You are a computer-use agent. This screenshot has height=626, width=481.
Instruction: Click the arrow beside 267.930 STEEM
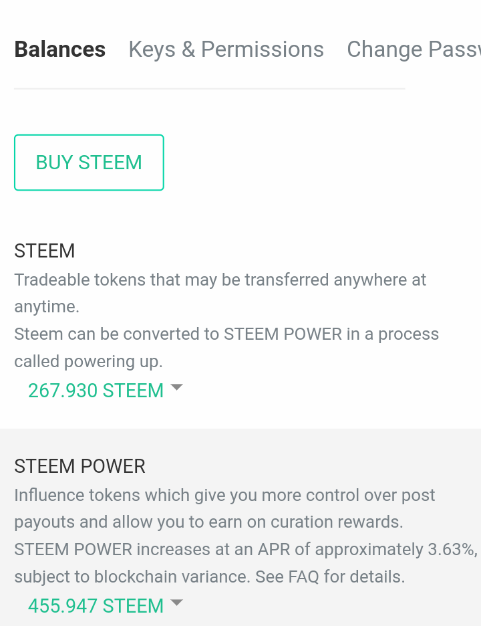(x=177, y=387)
